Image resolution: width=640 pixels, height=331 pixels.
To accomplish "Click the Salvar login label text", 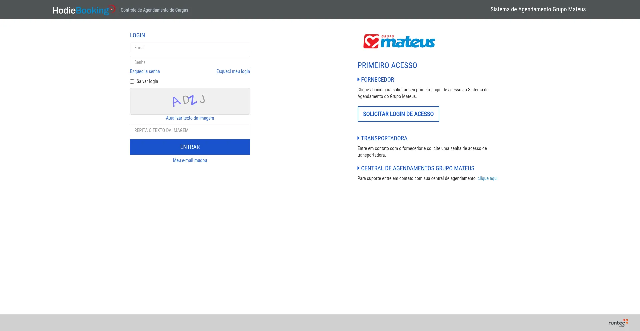I will 147,81.
